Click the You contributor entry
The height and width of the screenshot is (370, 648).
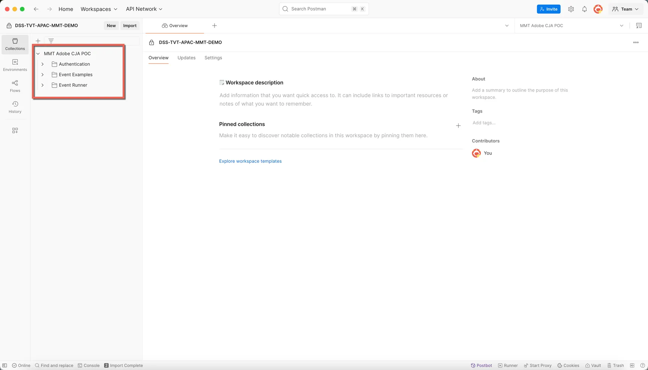point(482,153)
